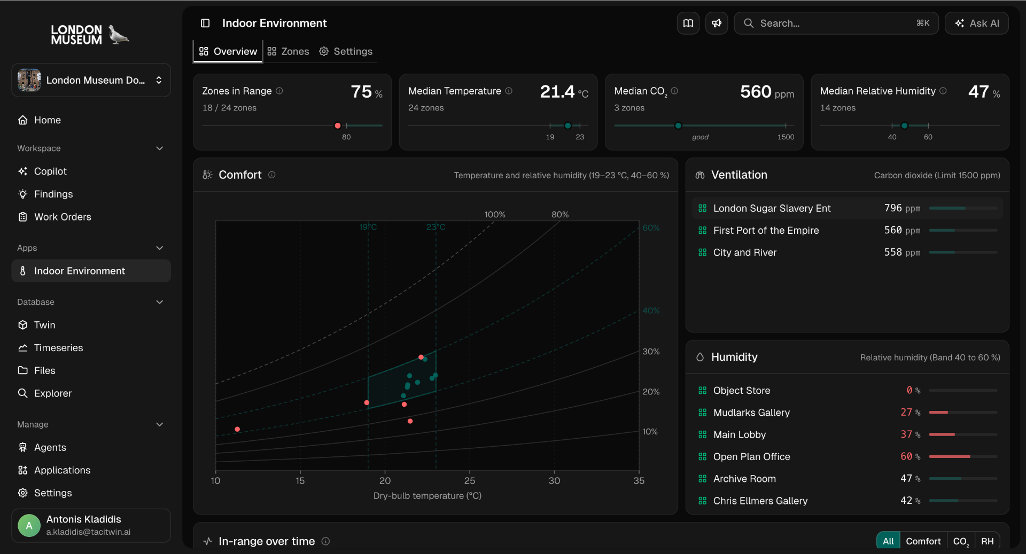Click the Zones in Range slider marker
This screenshot has height=554, width=1026.
[x=338, y=125]
